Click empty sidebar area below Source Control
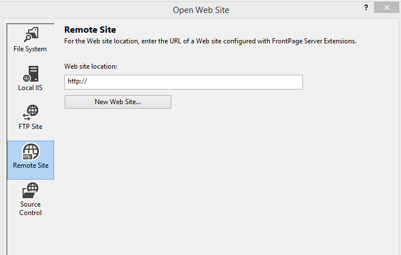Screen dimensions: 401x255 [x=30, y=236]
